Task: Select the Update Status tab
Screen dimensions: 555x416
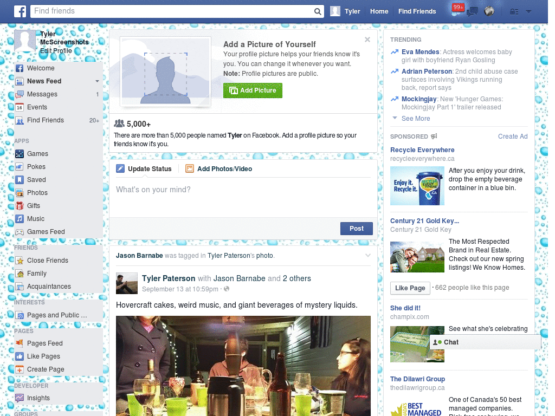Action: pos(144,169)
